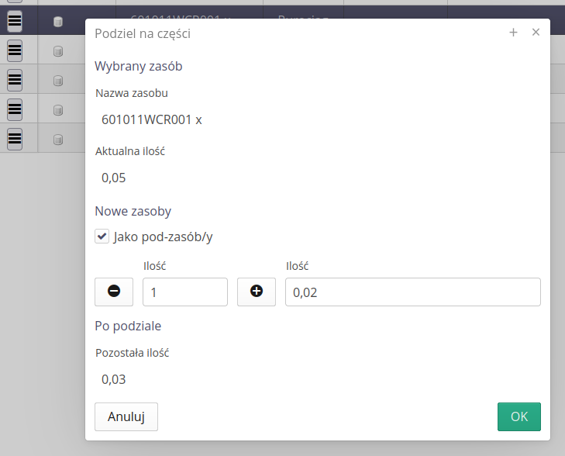
Task: Click the minus button to decrease parts count
Action: click(114, 292)
